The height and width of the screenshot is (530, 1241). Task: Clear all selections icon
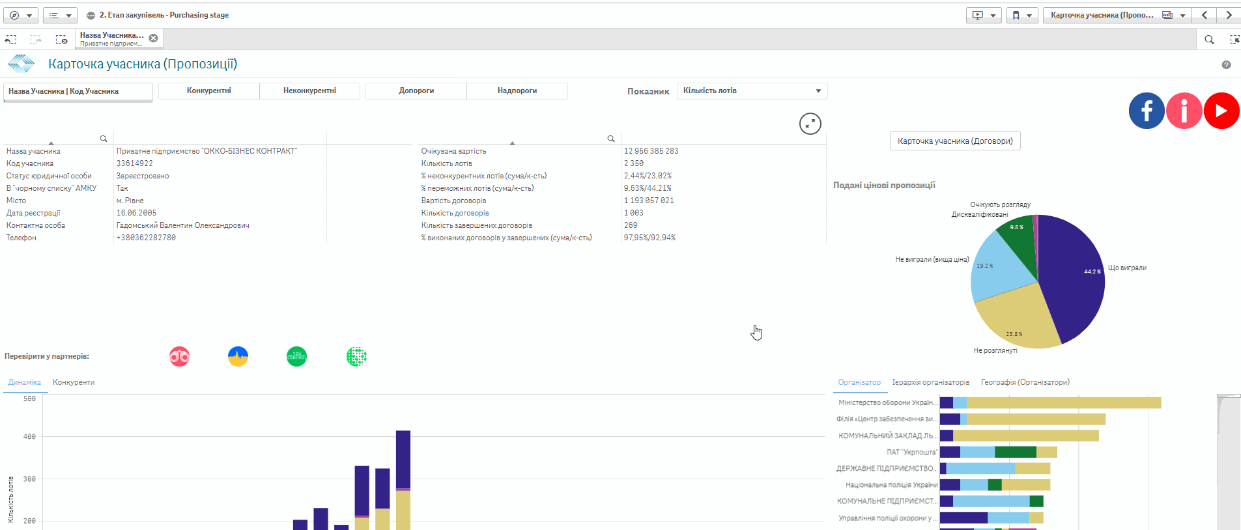(61, 40)
